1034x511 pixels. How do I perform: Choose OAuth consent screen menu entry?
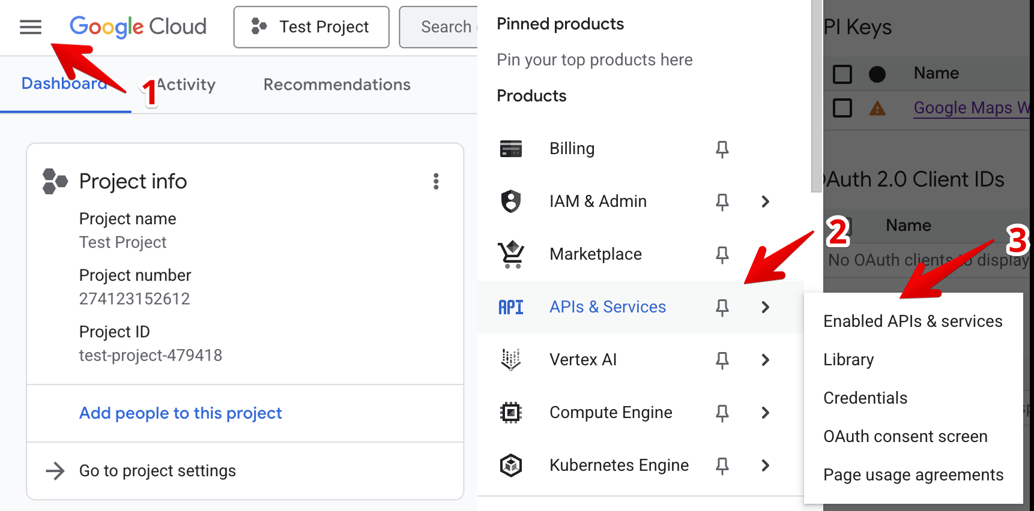point(905,437)
